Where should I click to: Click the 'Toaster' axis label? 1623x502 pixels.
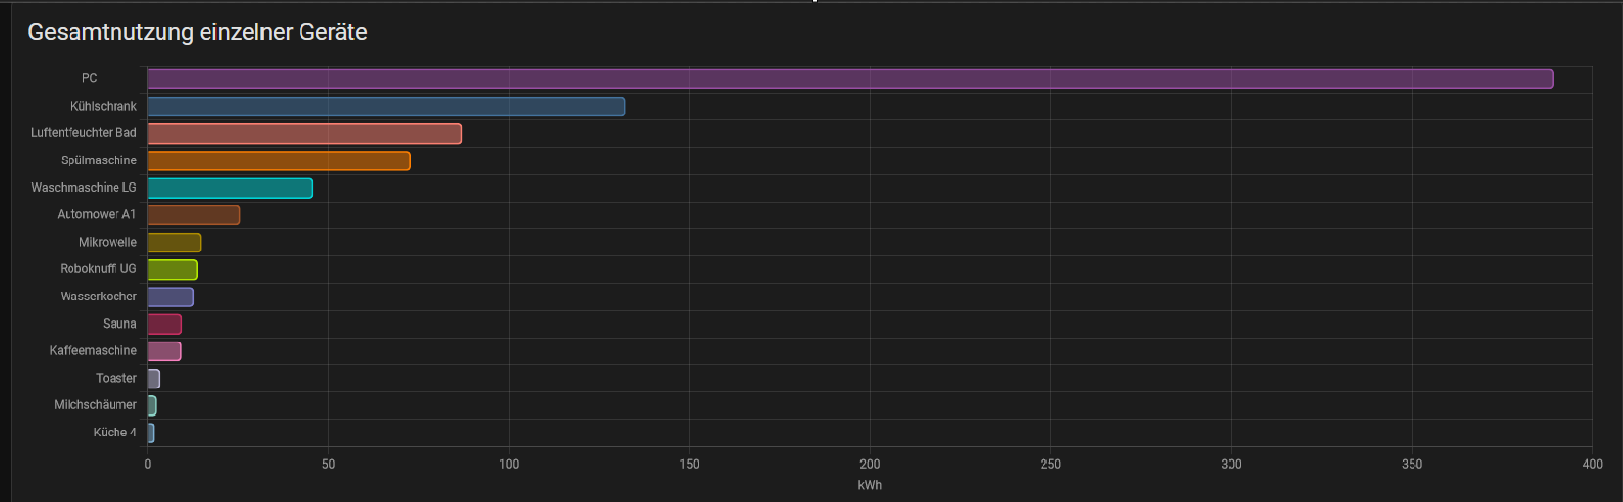pos(116,378)
